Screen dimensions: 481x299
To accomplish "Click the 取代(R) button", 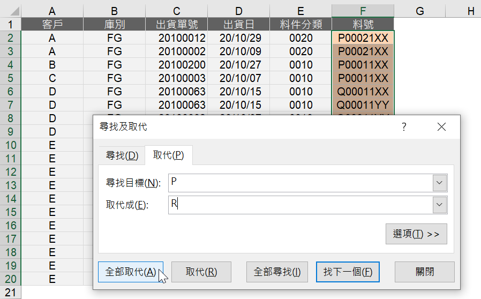I will (201, 272).
